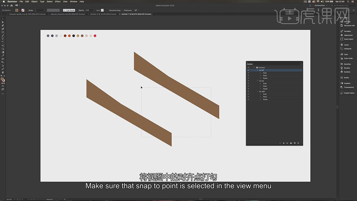Open the Symbols panel

pos(346,72)
